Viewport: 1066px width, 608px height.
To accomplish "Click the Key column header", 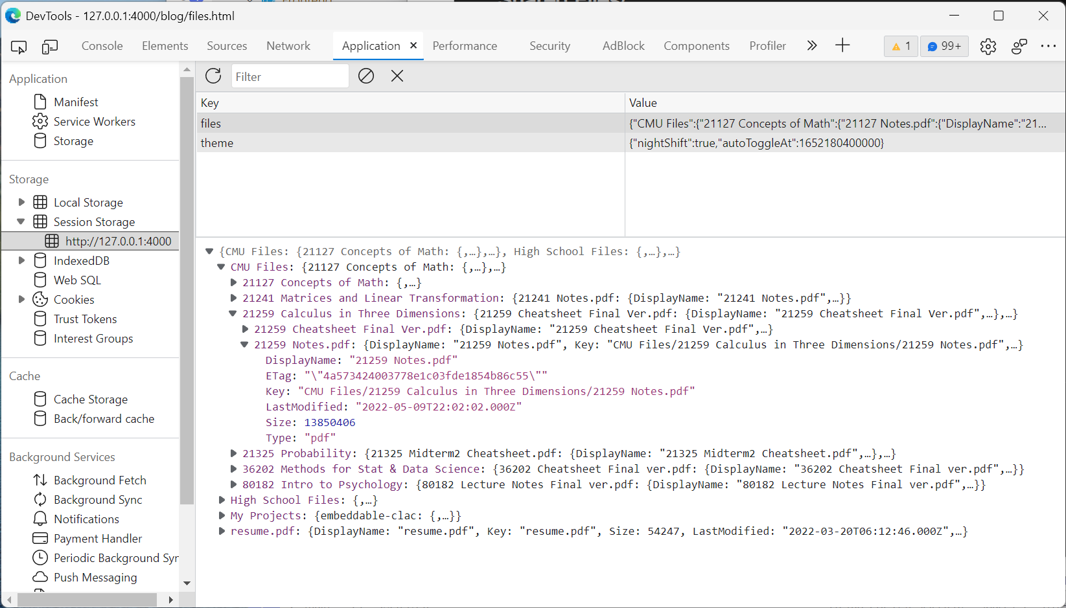I will pyautogui.click(x=411, y=103).
